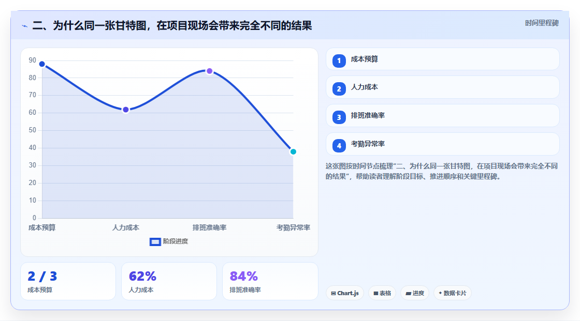Click the x-axis label 成本预算
Image resolution: width=580 pixels, height=321 pixels.
point(42,227)
